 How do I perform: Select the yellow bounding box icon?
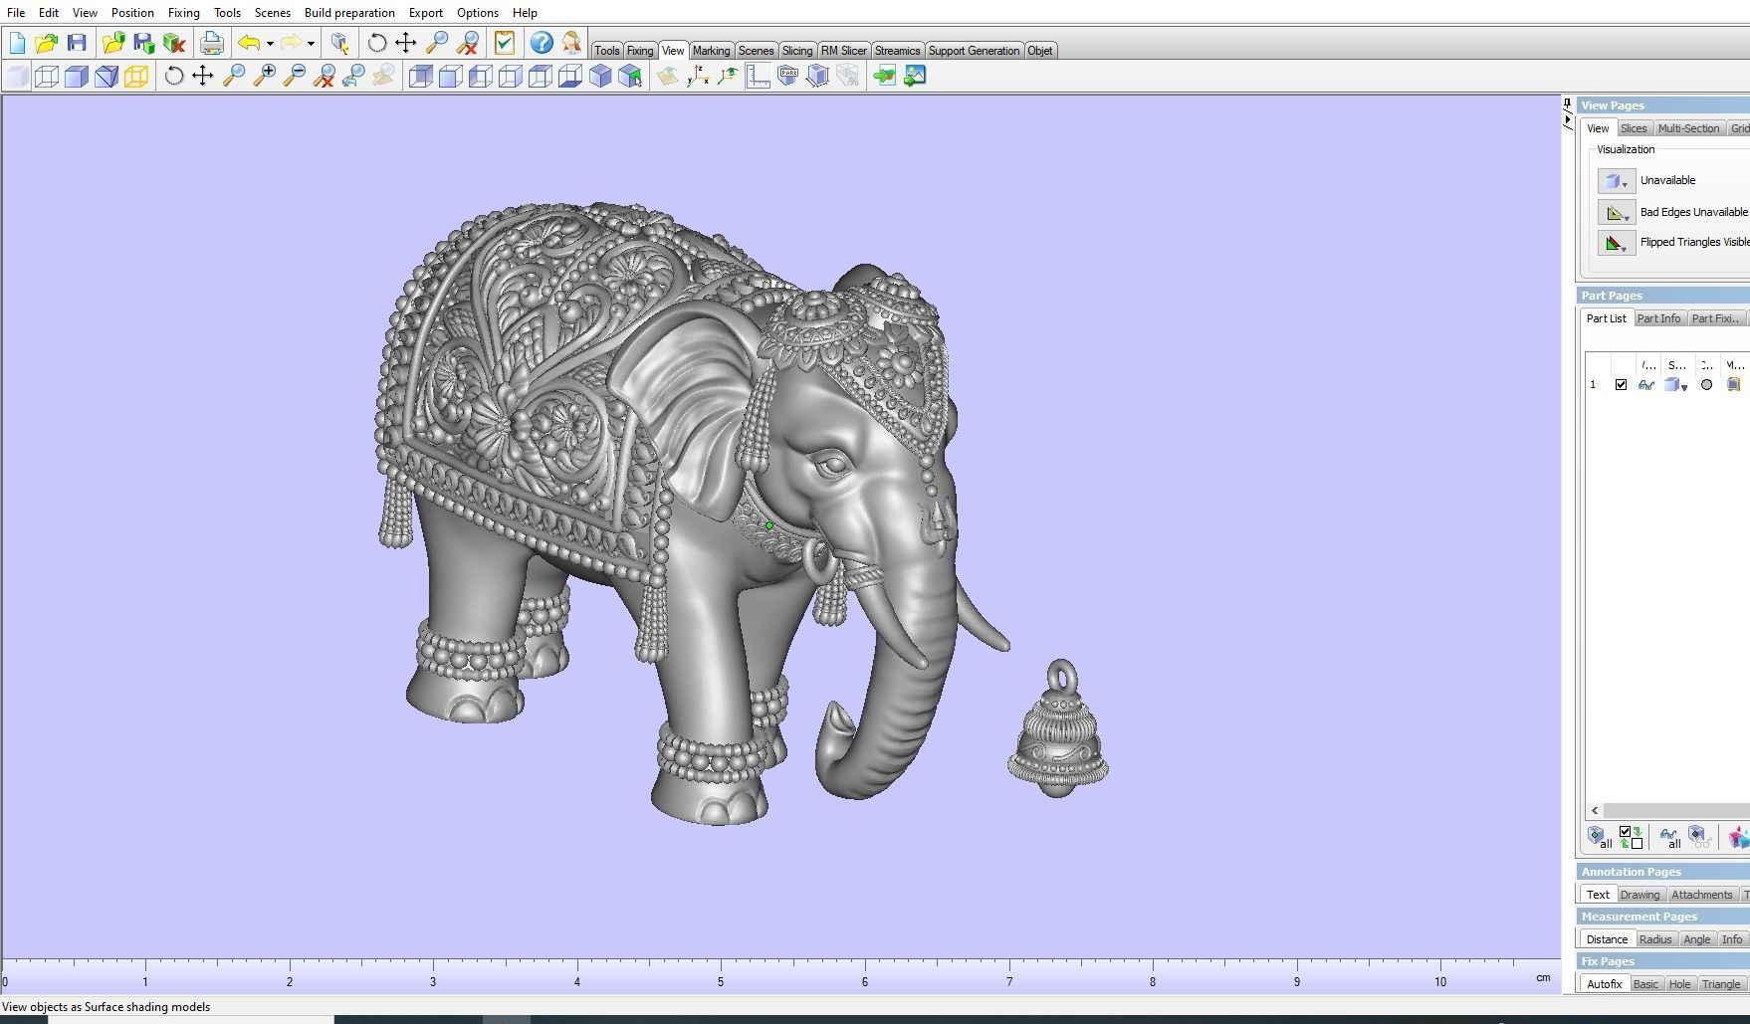pos(136,76)
